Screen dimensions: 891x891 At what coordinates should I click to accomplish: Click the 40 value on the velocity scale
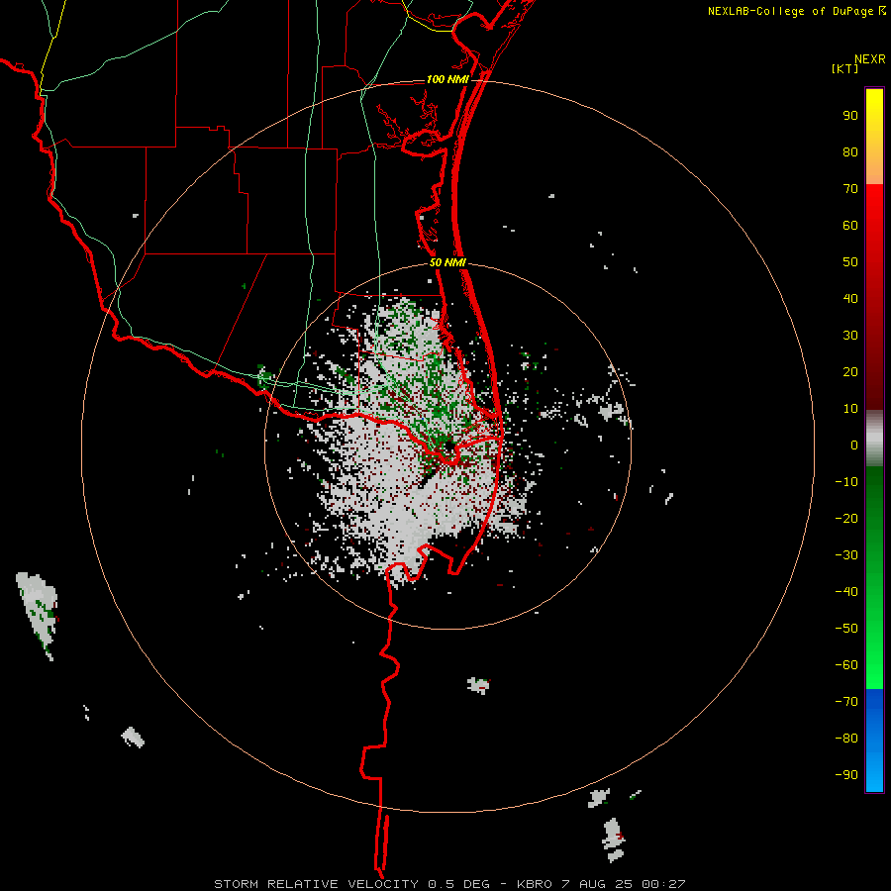(850, 298)
